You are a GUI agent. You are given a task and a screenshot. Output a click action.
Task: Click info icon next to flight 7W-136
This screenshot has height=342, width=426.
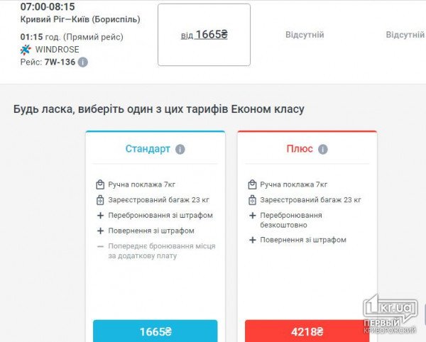[x=83, y=62]
